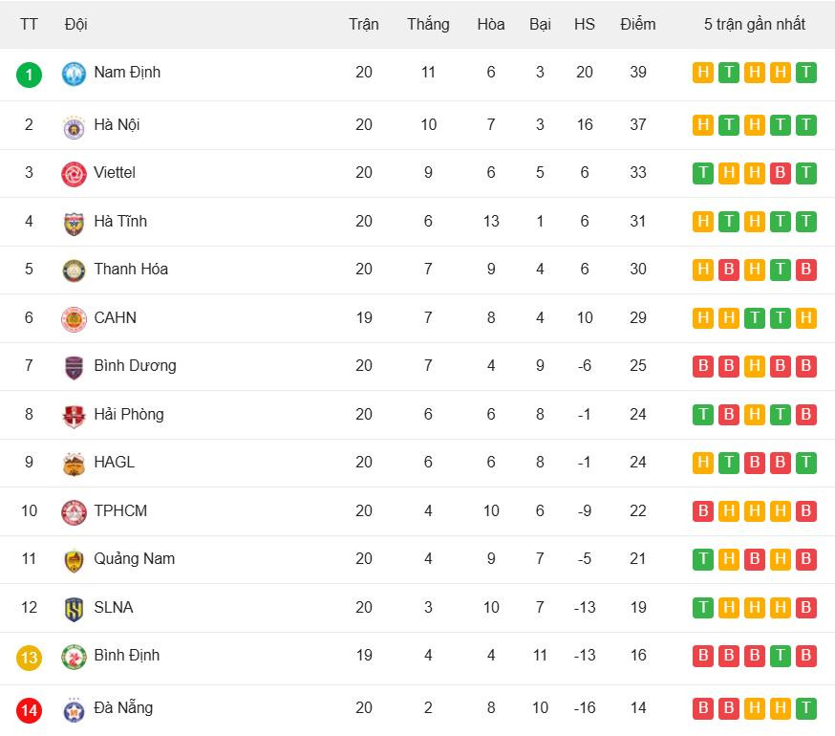
Task: Click Nam Định's green rank 1 badge
Action: click(x=30, y=74)
